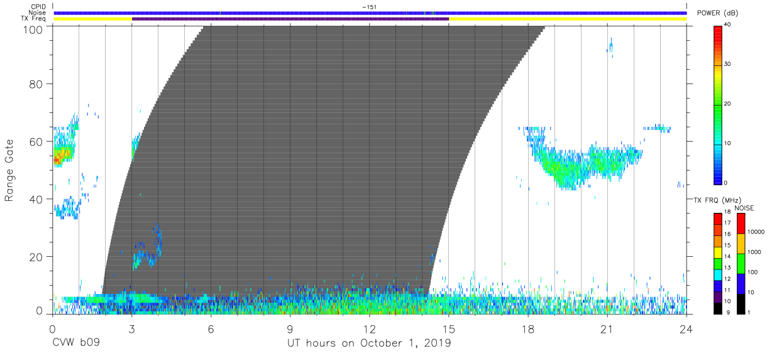Click the y-axis tick label 40
This screenshot has height=356, width=772.
[x=37, y=199]
